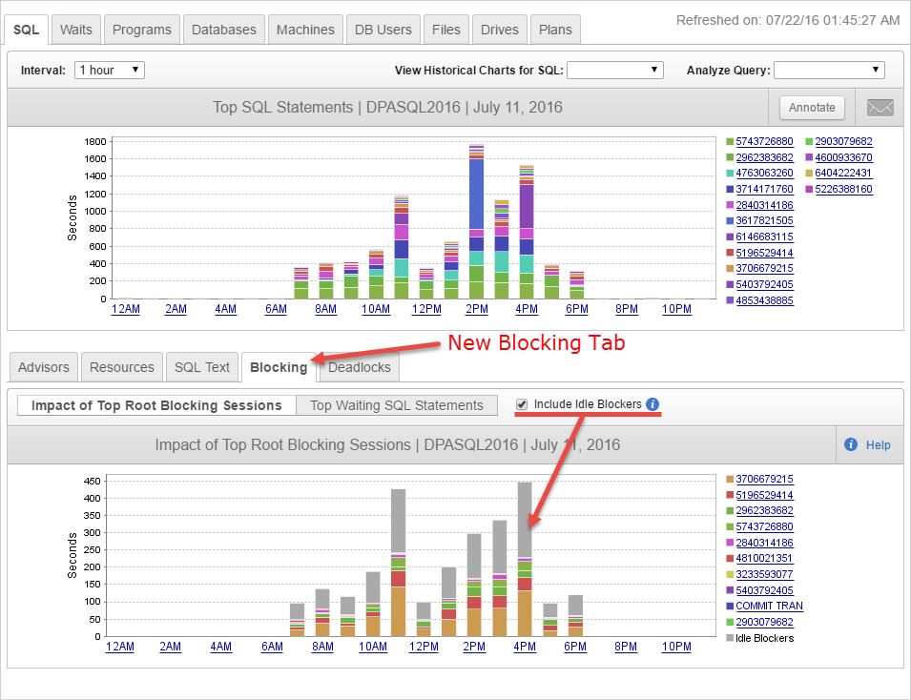Open the Files tab
911x700 pixels.
[x=445, y=30]
